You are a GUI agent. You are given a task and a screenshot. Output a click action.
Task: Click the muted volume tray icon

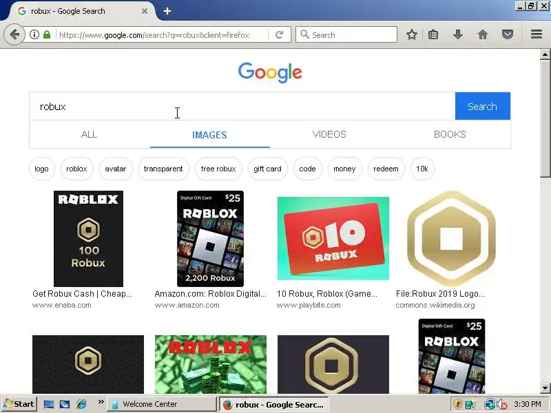pos(502,405)
